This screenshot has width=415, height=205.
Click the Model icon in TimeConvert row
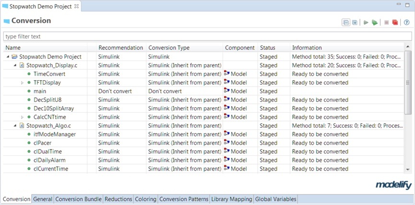point(226,73)
